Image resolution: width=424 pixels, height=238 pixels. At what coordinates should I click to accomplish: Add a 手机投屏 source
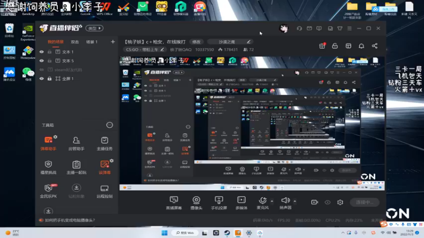[x=219, y=203]
